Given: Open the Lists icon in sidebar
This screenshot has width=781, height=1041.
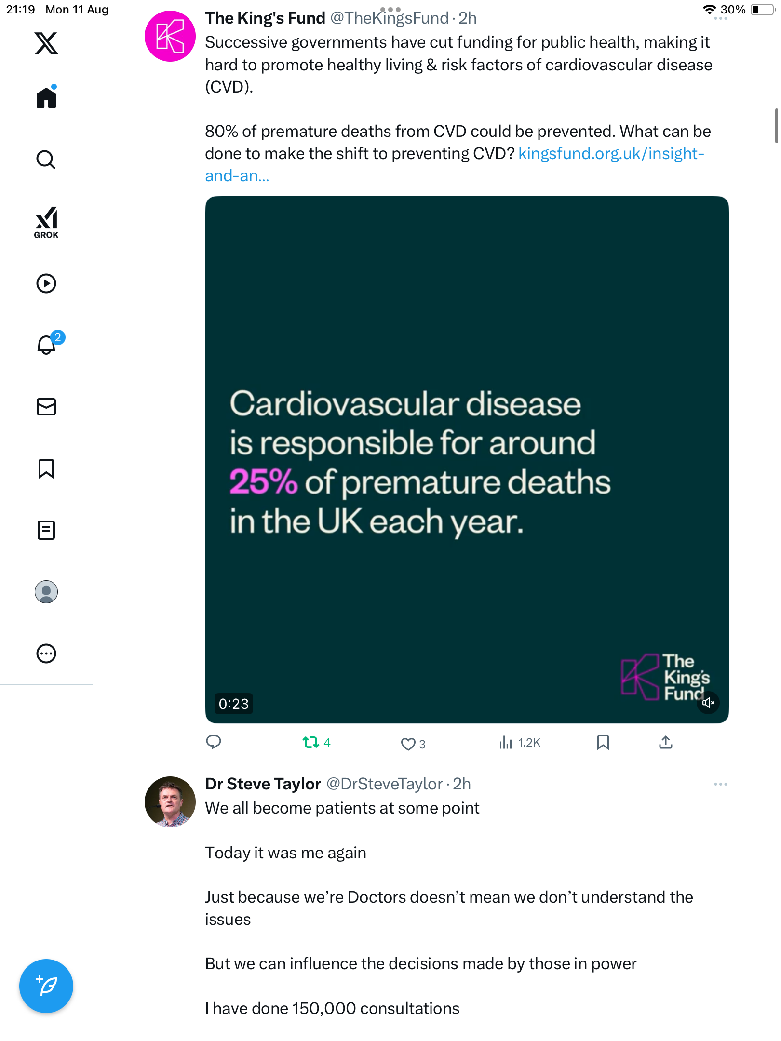Looking at the screenshot, I should (46, 530).
